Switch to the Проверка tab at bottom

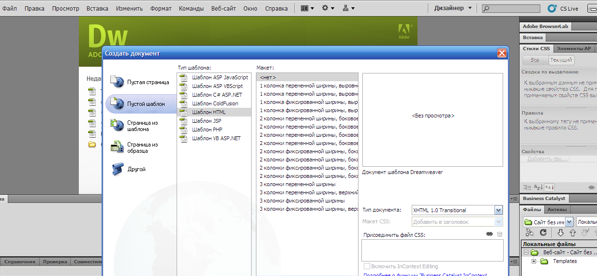tap(55, 261)
